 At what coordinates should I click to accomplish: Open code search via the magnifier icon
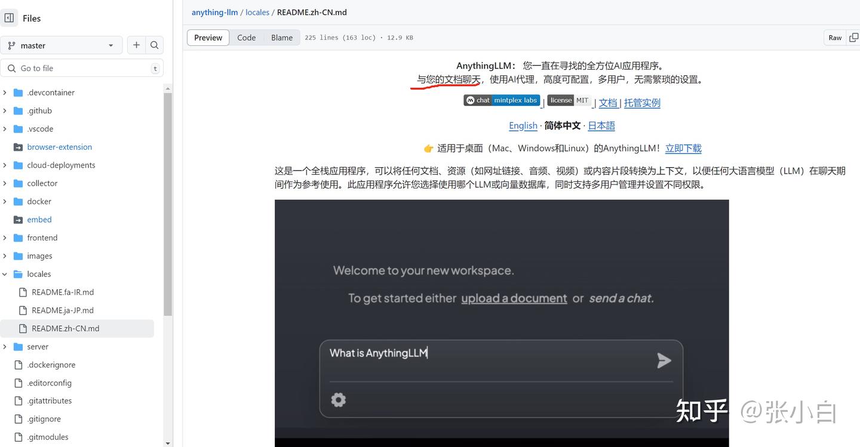(154, 45)
